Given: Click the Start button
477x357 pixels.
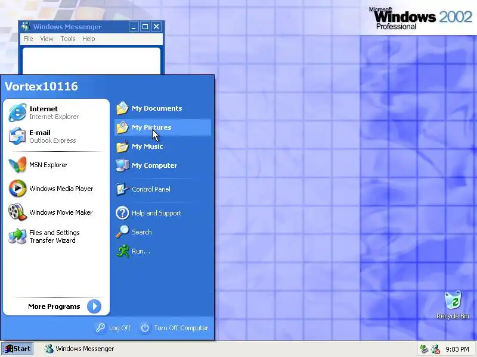Looking at the screenshot, I should pos(17,349).
